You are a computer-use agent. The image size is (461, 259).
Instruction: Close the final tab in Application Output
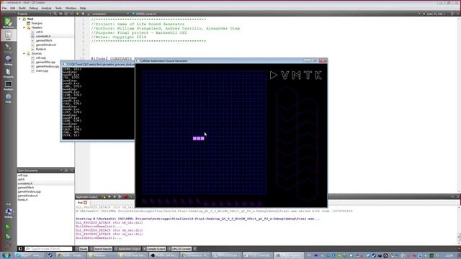point(85,203)
